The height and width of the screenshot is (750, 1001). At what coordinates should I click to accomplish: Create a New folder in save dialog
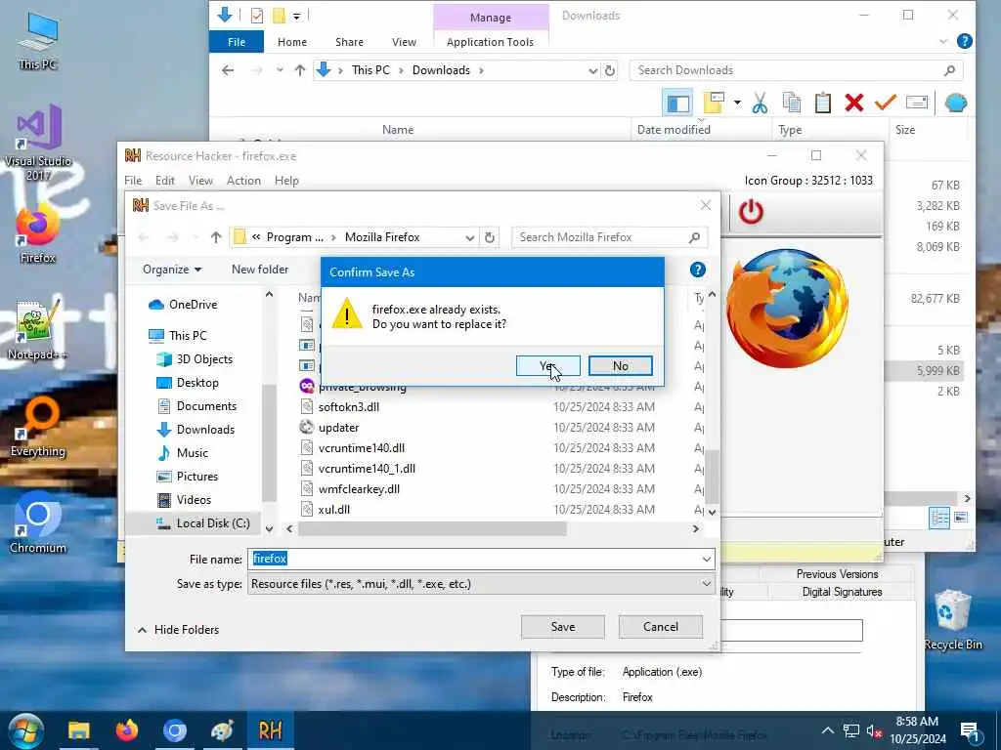point(260,270)
